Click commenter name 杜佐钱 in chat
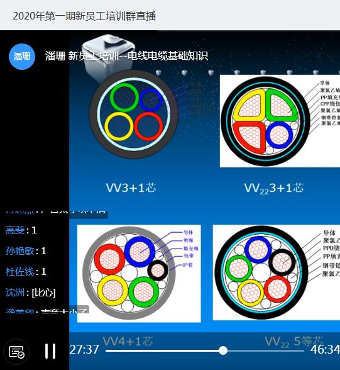Image resolution: width=340 pixels, height=370 pixels. coord(19,272)
